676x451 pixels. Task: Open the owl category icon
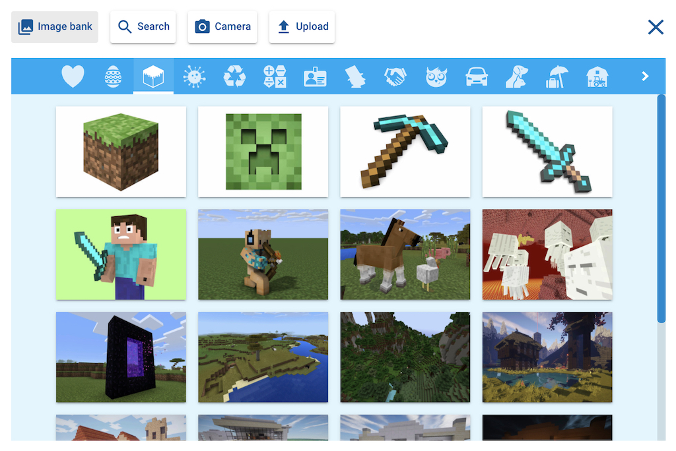click(436, 76)
